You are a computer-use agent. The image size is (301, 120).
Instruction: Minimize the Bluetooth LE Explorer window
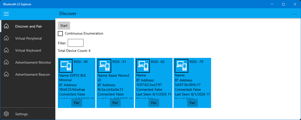click(x=272, y=4)
